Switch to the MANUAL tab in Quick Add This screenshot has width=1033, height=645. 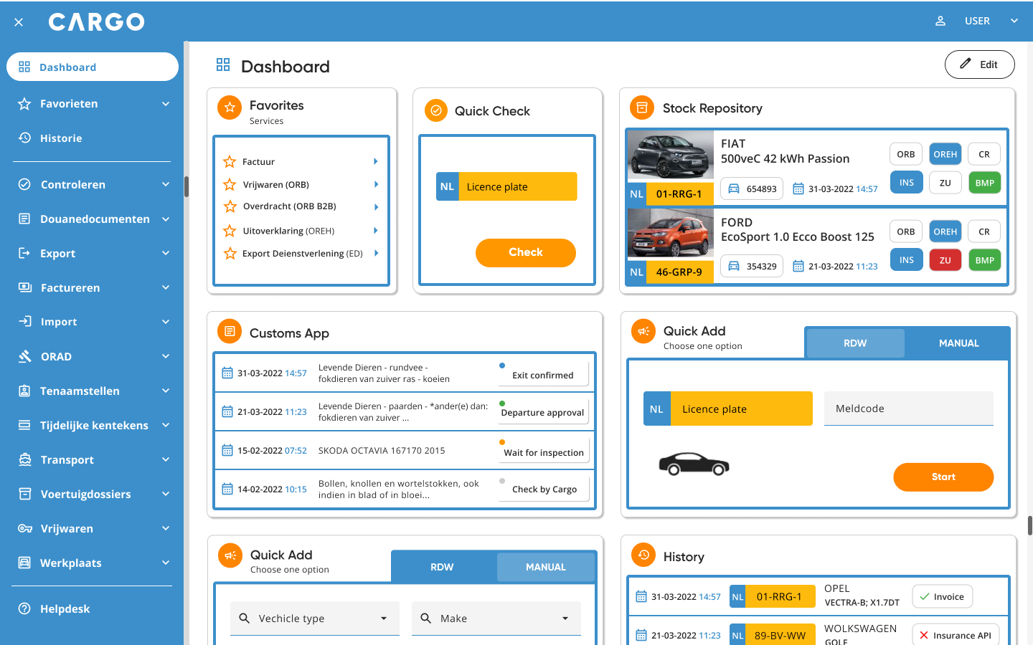point(958,343)
